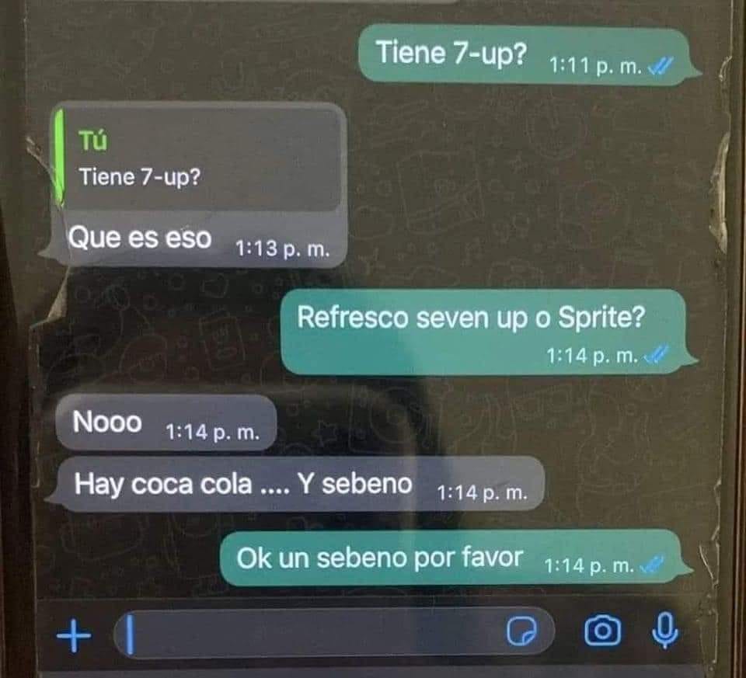The image size is (746, 678).
Task: Tap the plus attachment icon
Action: 74,635
